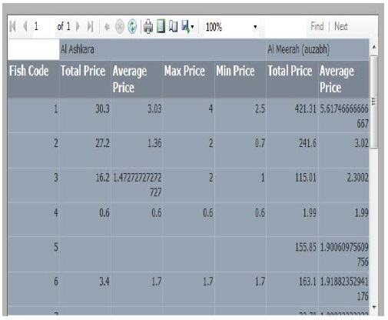388x320 pixels.
Task: Go to the previous report page
Action: tap(25, 26)
